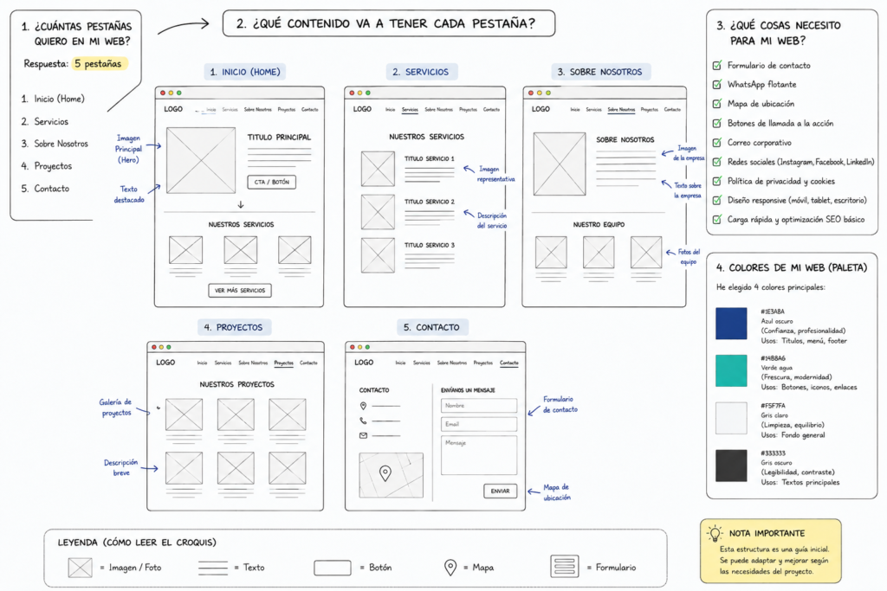
Task: Toggle the Diseño responsive checkbox
Action: point(716,200)
